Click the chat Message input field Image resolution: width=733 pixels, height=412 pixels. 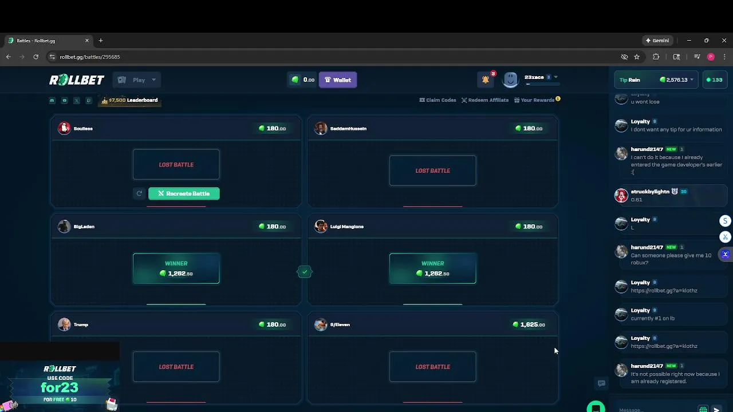click(x=656, y=410)
